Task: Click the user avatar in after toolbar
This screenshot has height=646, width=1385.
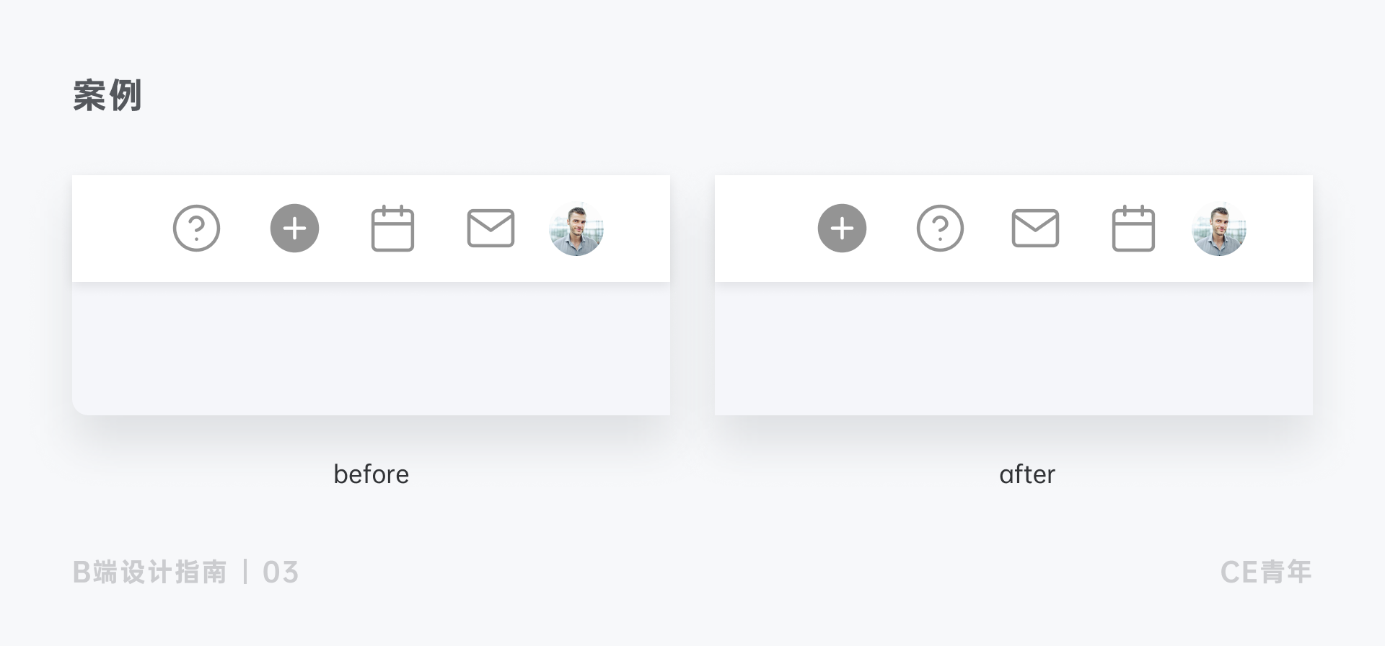Action: (x=1219, y=229)
